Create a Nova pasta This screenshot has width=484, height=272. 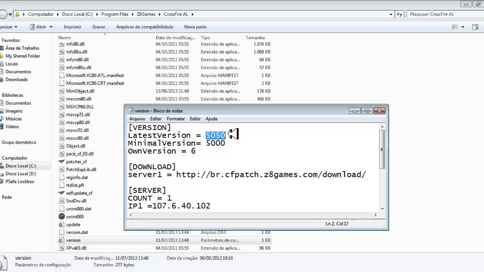(x=195, y=27)
